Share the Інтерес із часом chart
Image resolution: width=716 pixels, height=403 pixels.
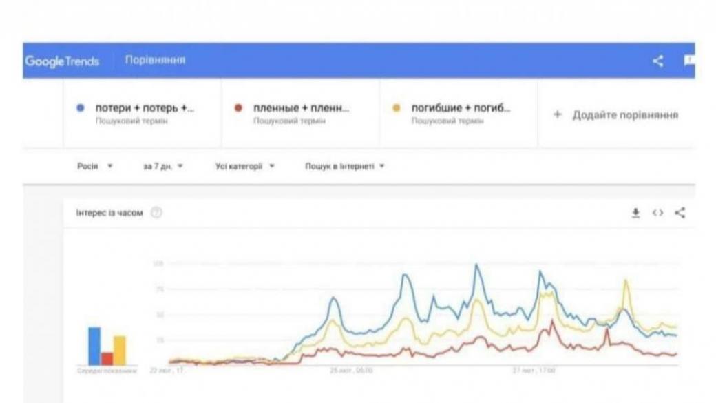680,214
